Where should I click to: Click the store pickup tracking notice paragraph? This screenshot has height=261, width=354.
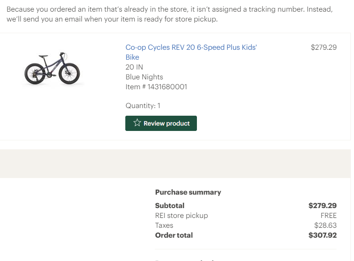coord(170,14)
